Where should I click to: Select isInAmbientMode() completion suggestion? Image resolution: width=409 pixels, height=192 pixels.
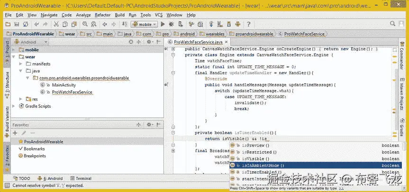pos(316,166)
